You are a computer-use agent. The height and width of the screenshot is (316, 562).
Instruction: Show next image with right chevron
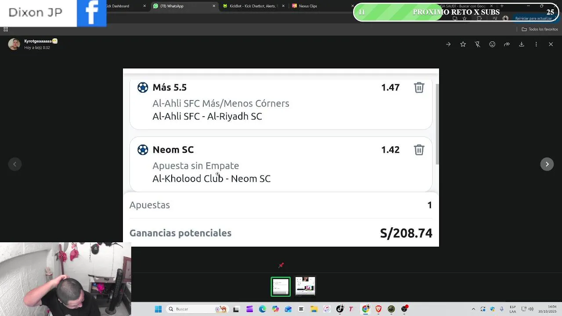pyautogui.click(x=547, y=164)
